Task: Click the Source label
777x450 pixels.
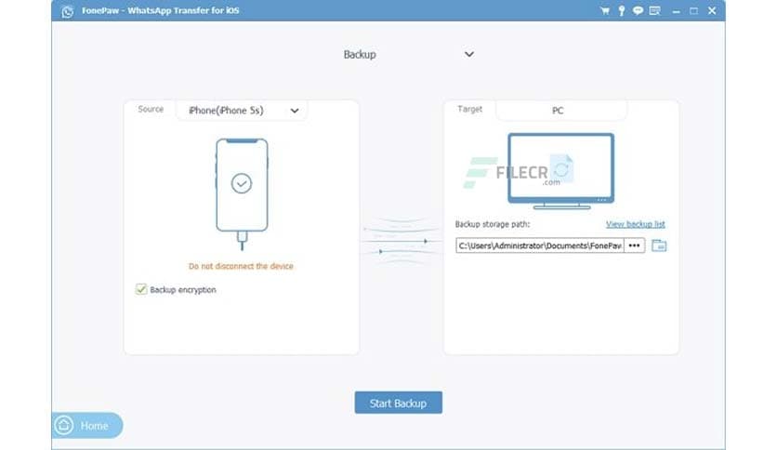Action: 151,109
